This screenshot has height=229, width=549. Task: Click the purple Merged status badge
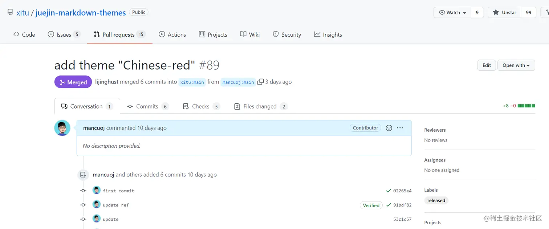73,82
